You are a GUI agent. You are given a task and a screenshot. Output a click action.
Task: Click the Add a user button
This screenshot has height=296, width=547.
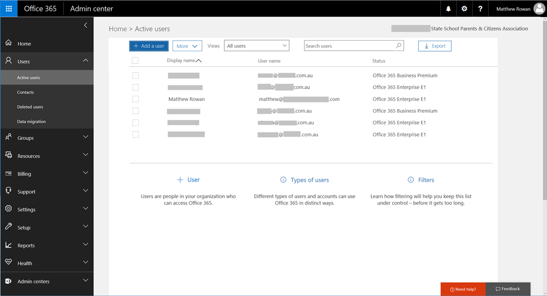tap(149, 46)
